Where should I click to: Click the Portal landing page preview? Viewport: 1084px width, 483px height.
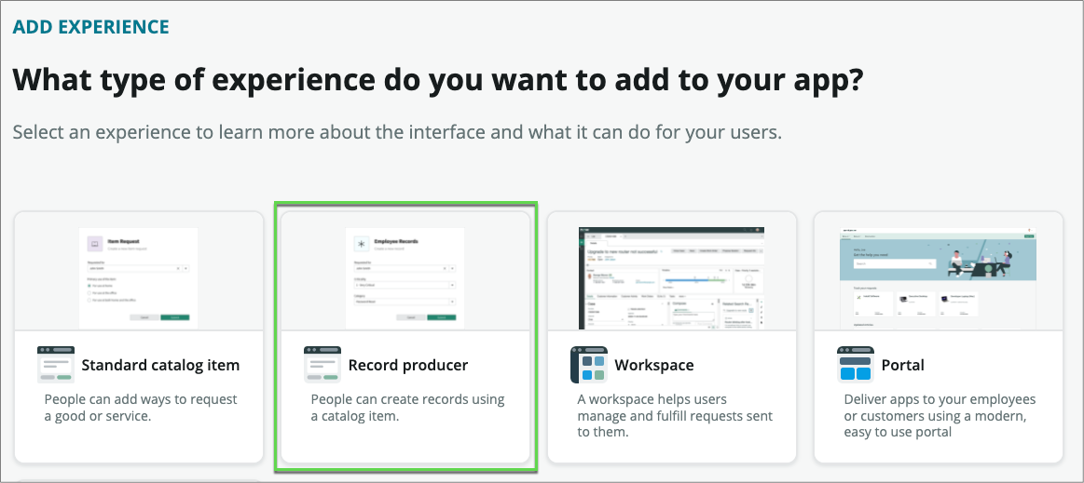click(x=939, y=276)
